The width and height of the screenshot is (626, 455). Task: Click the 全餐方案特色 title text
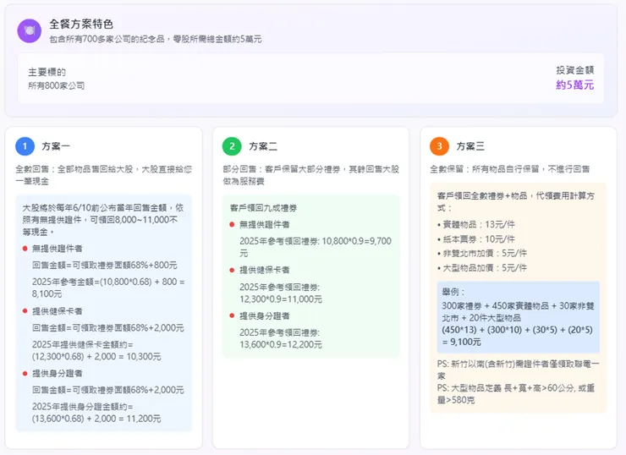[81, 24]
